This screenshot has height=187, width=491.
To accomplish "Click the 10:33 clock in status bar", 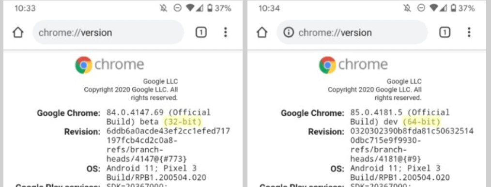I will [25, 9].
